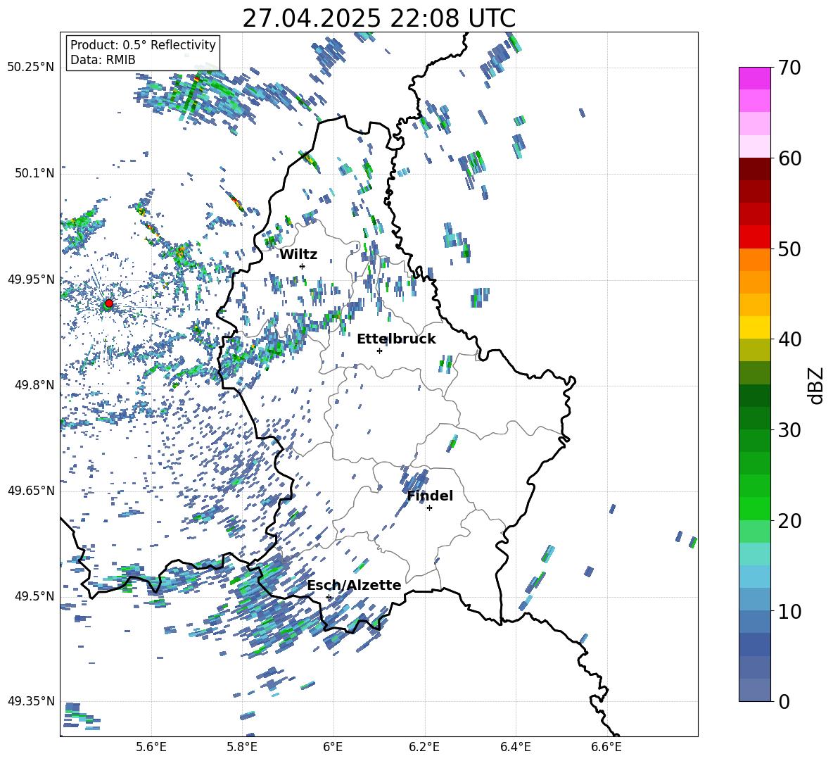Click the 27.04.2025 22:08 UTC title
The height and width of the screenshot is (761, 833).
tap(379, 18)
